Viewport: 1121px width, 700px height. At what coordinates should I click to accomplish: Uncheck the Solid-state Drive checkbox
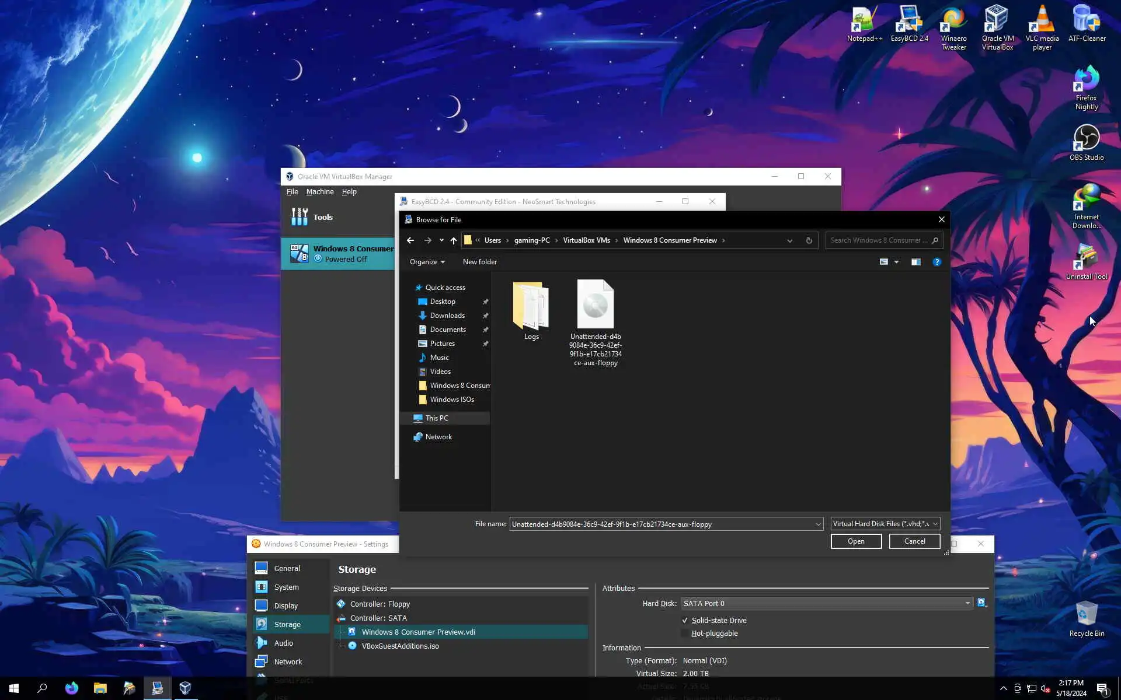(685, 621)
